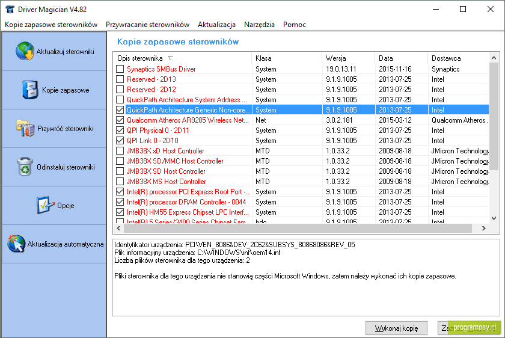Open the Narzędzia menu
Viewport: 505px width, 338px height.
click(x=259, y=25)
